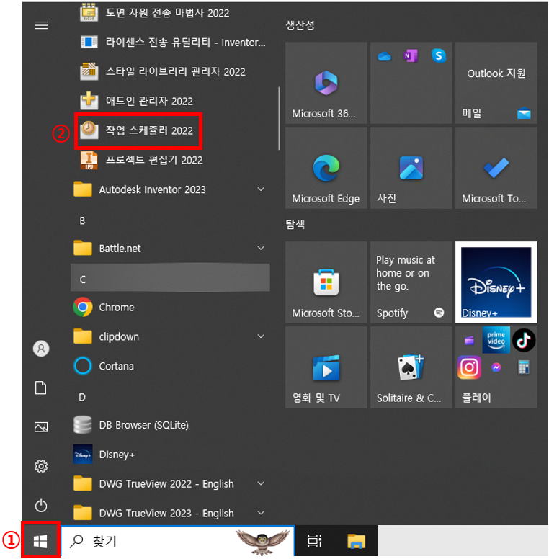Click the B letter header

point(82,220)
